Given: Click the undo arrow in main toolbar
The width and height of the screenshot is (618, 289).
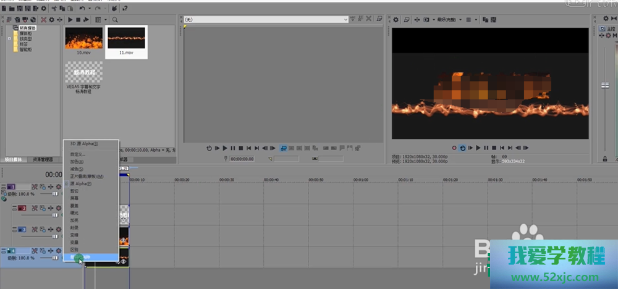Looking at the screenshot, I should coord(83,9).
